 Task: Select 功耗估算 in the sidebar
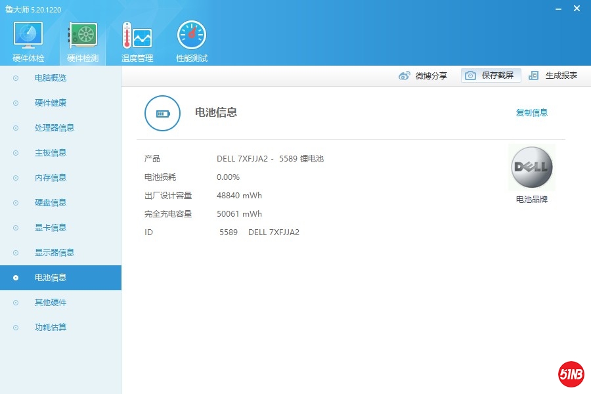tap(51, 328)
